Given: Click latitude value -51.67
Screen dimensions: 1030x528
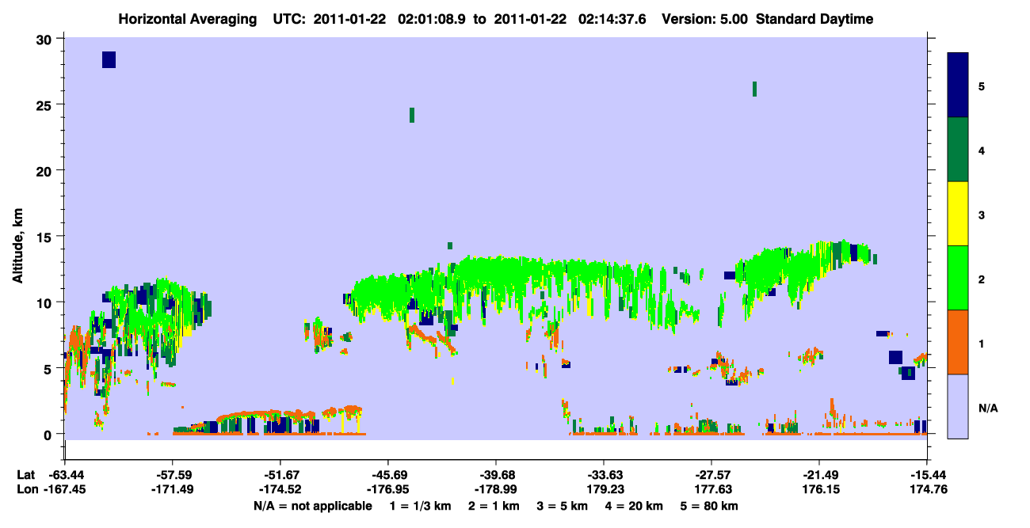Looking at the screenshot, I should click(280, 475).
